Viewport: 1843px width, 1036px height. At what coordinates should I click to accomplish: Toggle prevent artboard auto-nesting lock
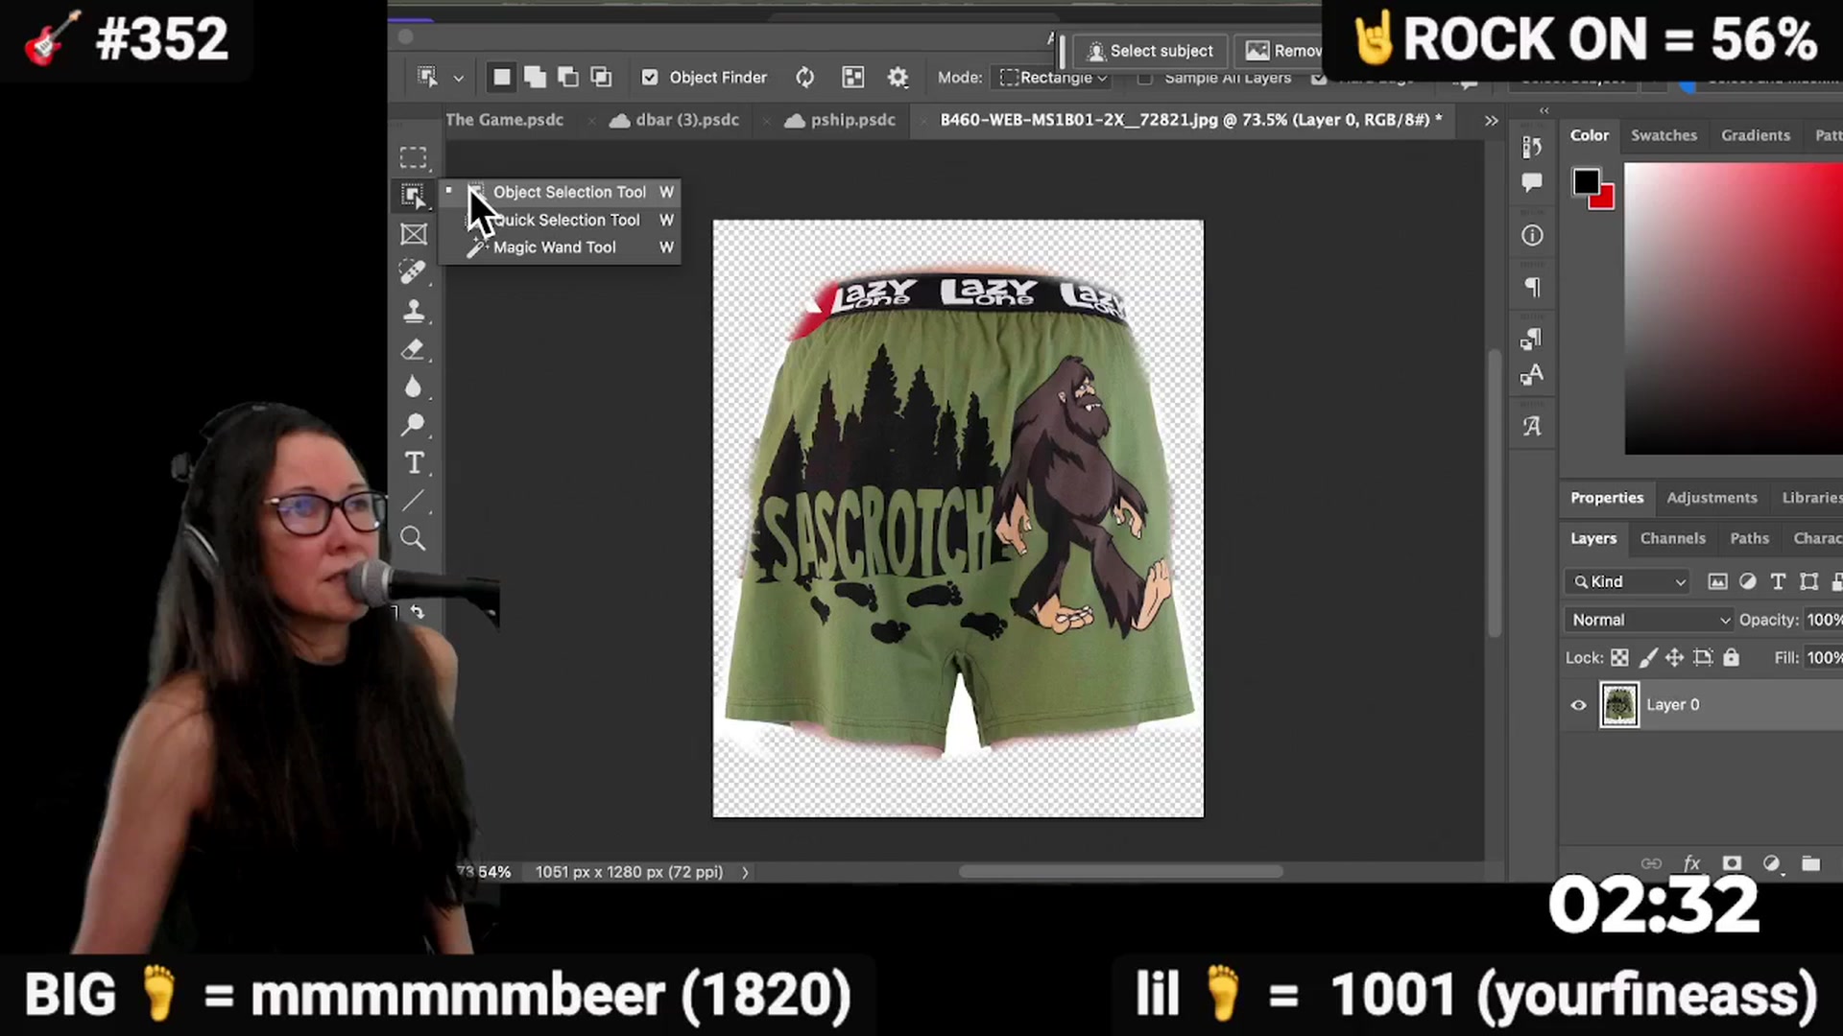(1703, 658)
